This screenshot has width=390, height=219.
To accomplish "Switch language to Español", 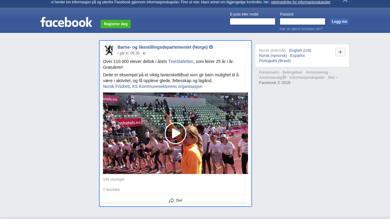I will coord(297,56).
